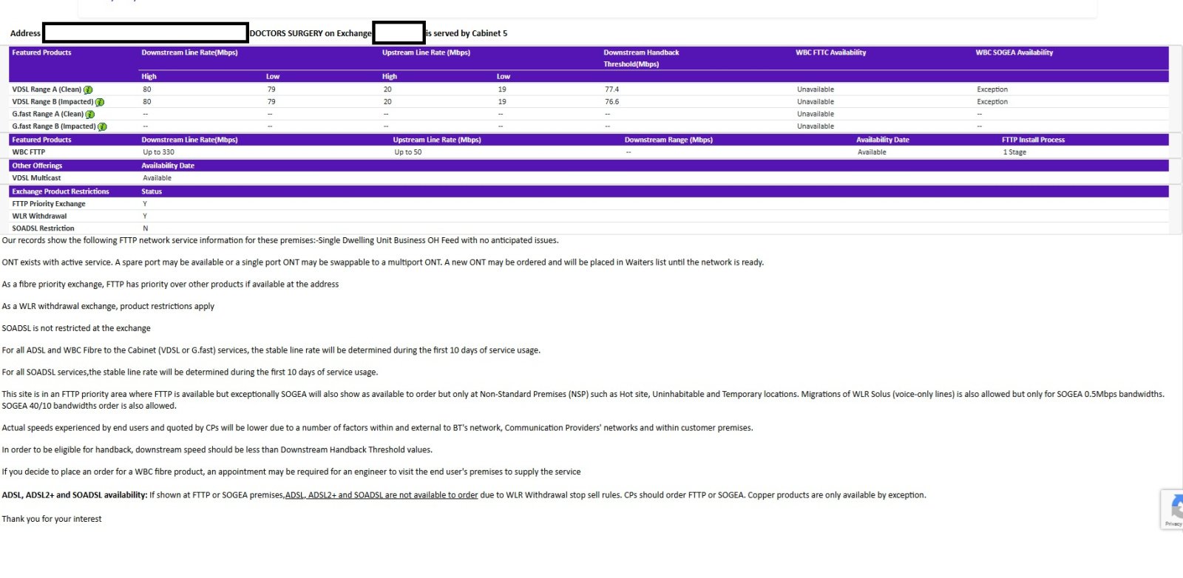
Task: Click the 'Up to 330' downstream rate cell
Action: 158,152
